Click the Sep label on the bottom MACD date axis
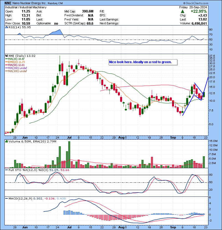This screenshot has height=230, width=222. click(x=173, y=227)
